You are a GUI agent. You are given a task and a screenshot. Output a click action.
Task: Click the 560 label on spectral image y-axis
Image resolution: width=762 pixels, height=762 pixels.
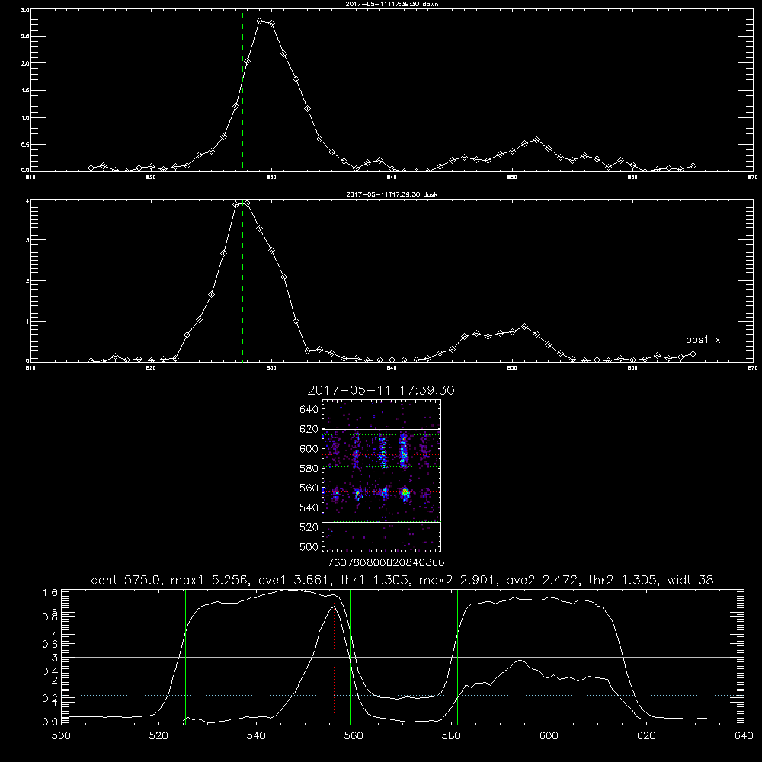tap(309, 488)
